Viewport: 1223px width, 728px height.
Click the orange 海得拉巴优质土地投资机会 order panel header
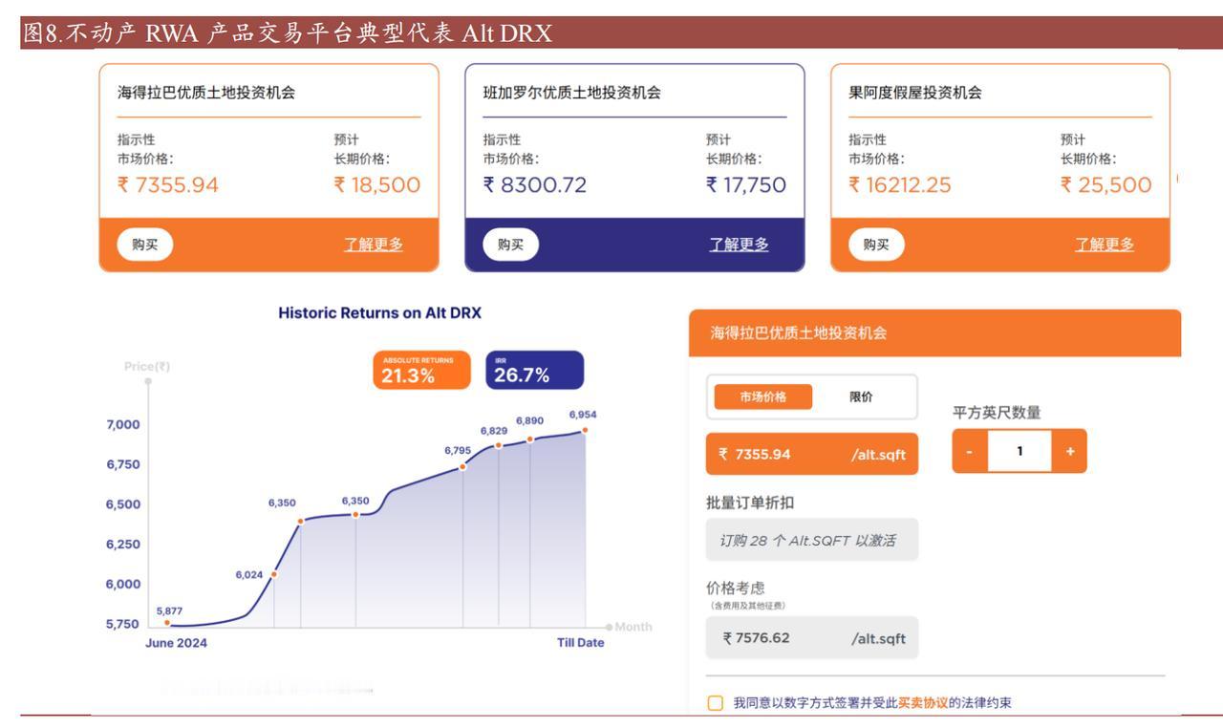[x=934, y=333]
